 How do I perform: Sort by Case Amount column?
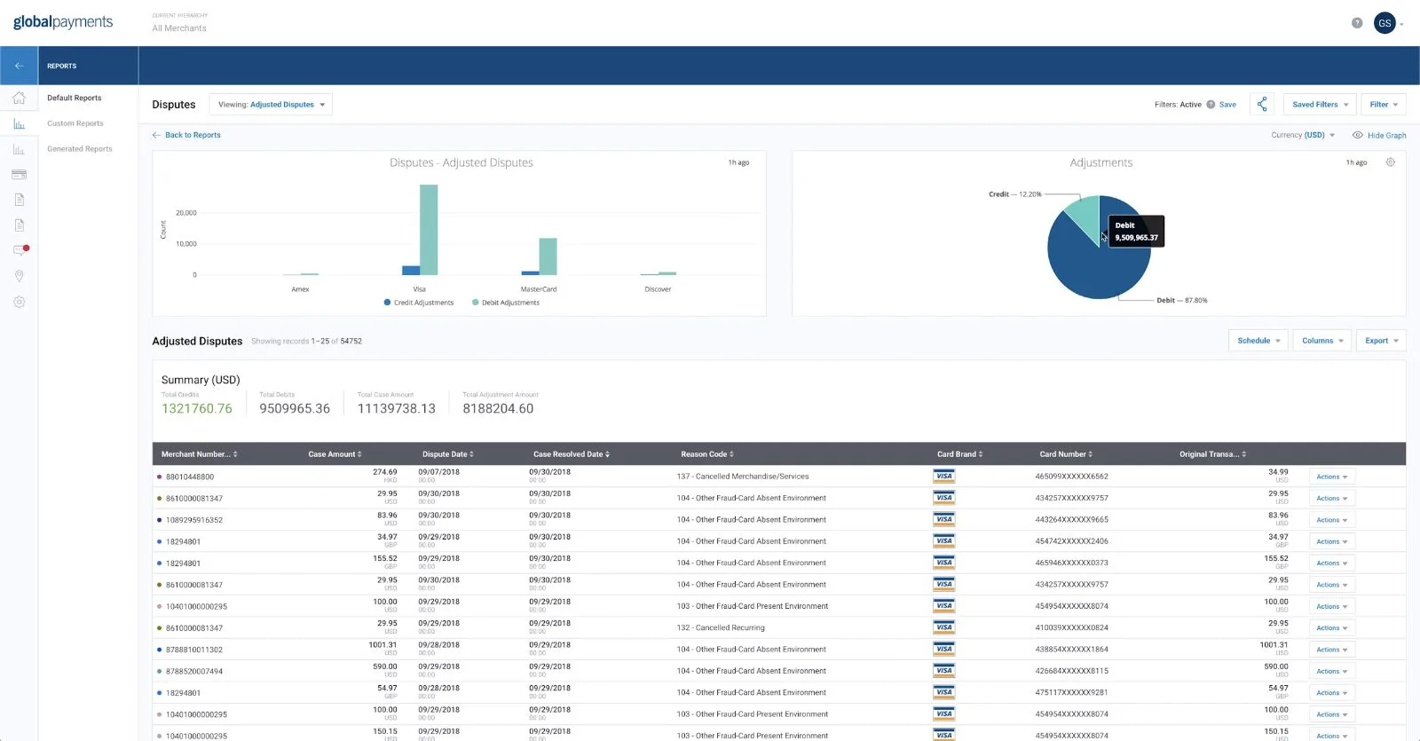[335, 454]
